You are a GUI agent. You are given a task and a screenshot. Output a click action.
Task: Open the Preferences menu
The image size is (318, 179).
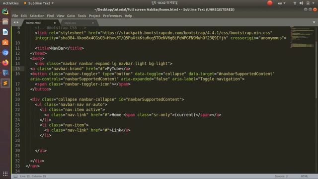(x=112, y=16)
